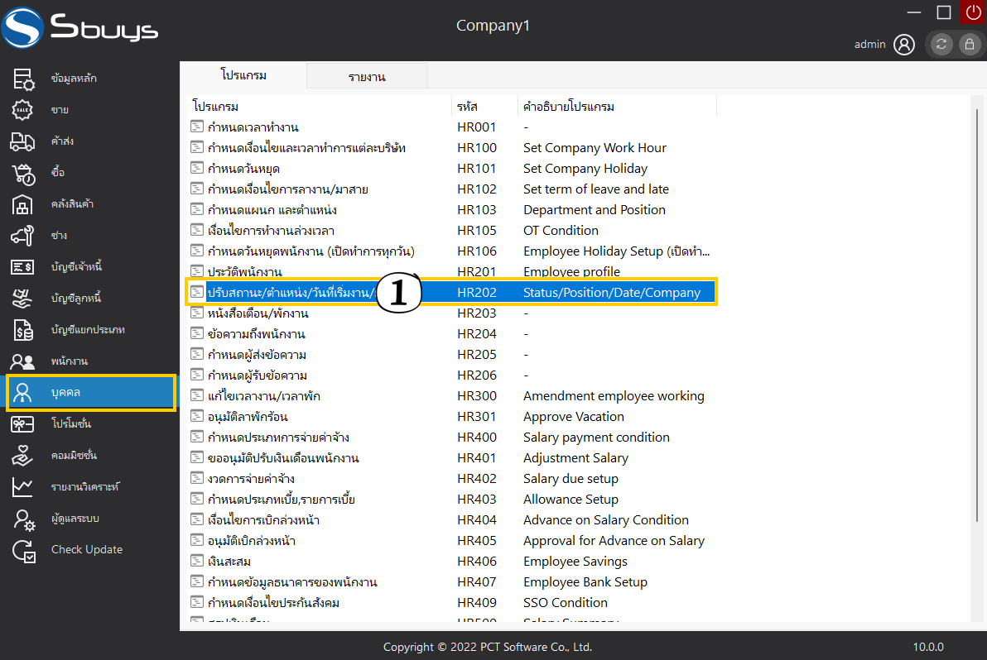Select the ซื้อ purchase cart icon
The height and width of the screenshot is (660, 987).
[23, 173]
